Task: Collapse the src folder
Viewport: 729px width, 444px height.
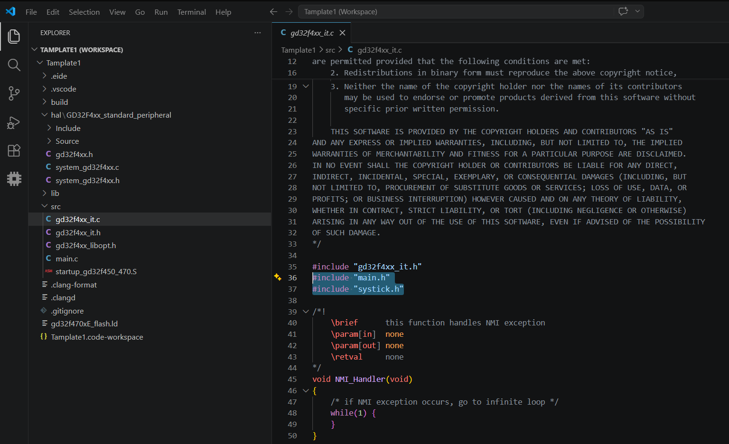Action: [45, 206]
